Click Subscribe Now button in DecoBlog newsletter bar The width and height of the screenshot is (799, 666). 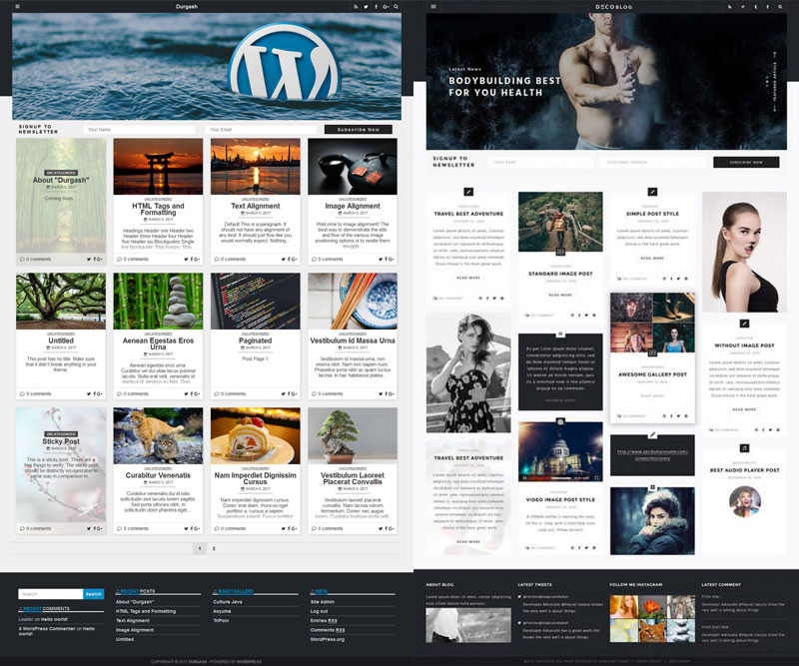click(x=746, y=162)
